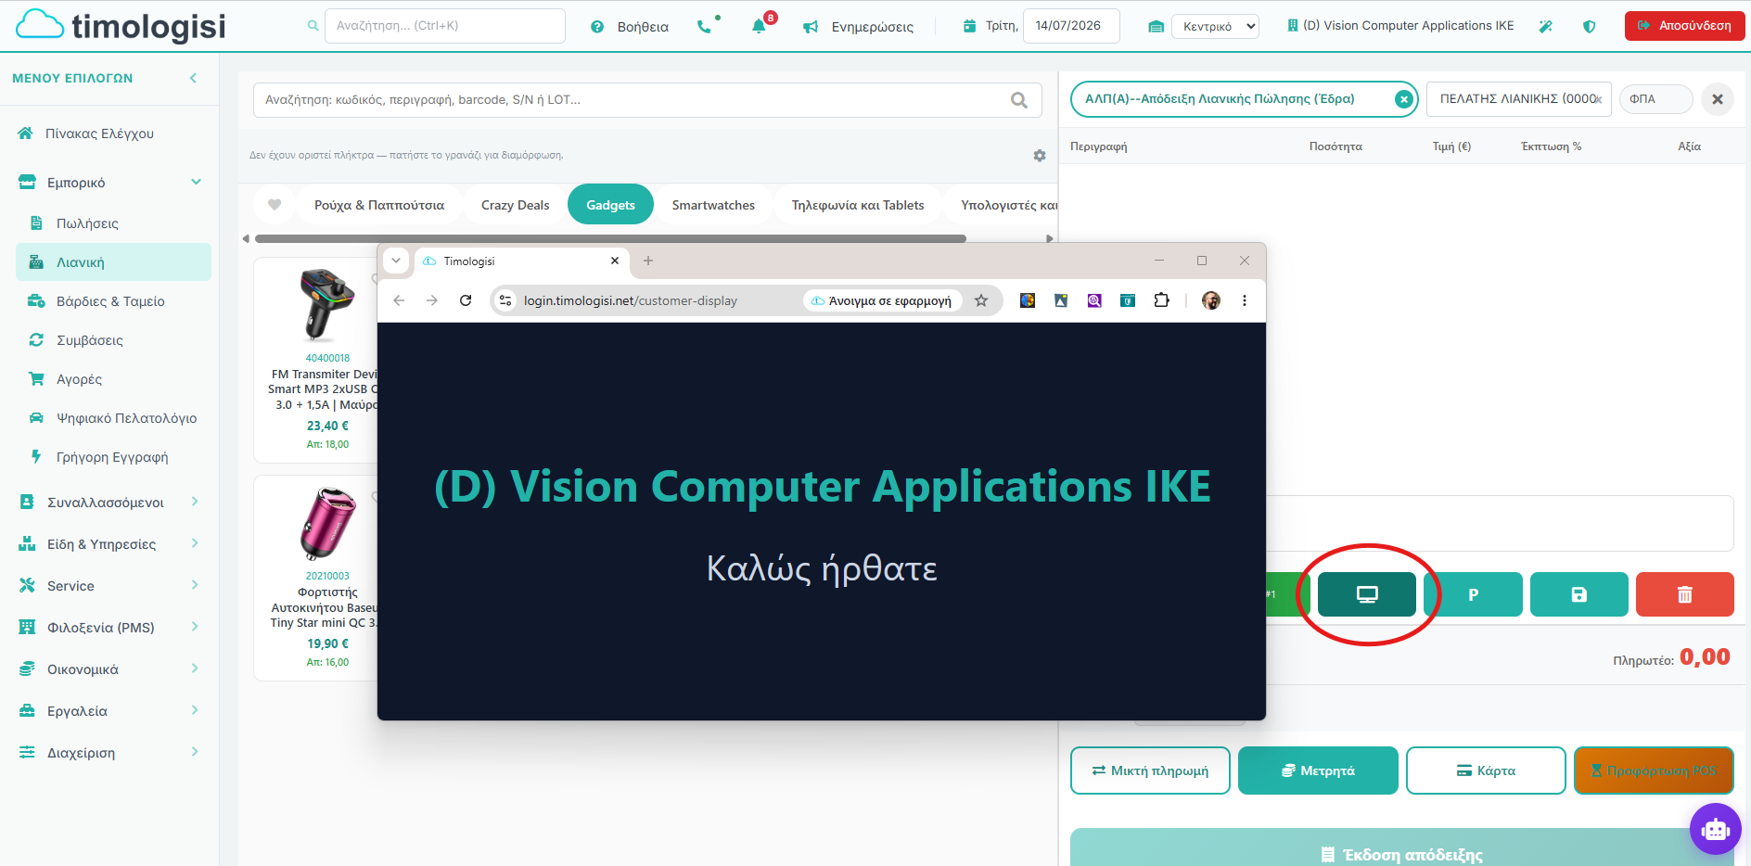Screen dimensions: 1751x866
Task: Click Άνοιγμα σε εφαρμογή in address bar
Action: [x=883, y=300]
